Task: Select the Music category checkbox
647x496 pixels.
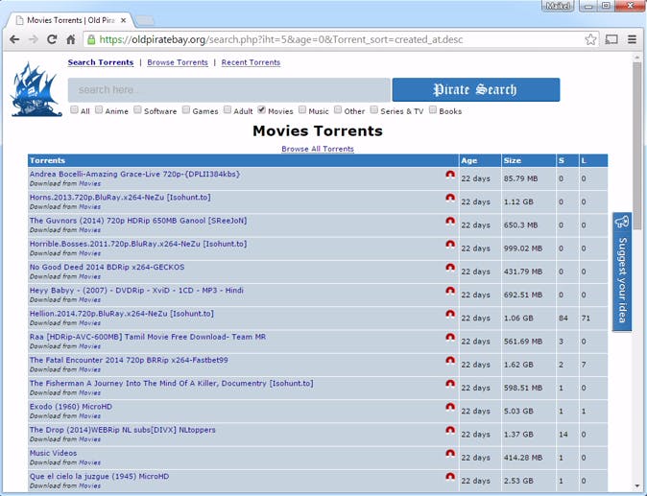Action: point(302,109)
